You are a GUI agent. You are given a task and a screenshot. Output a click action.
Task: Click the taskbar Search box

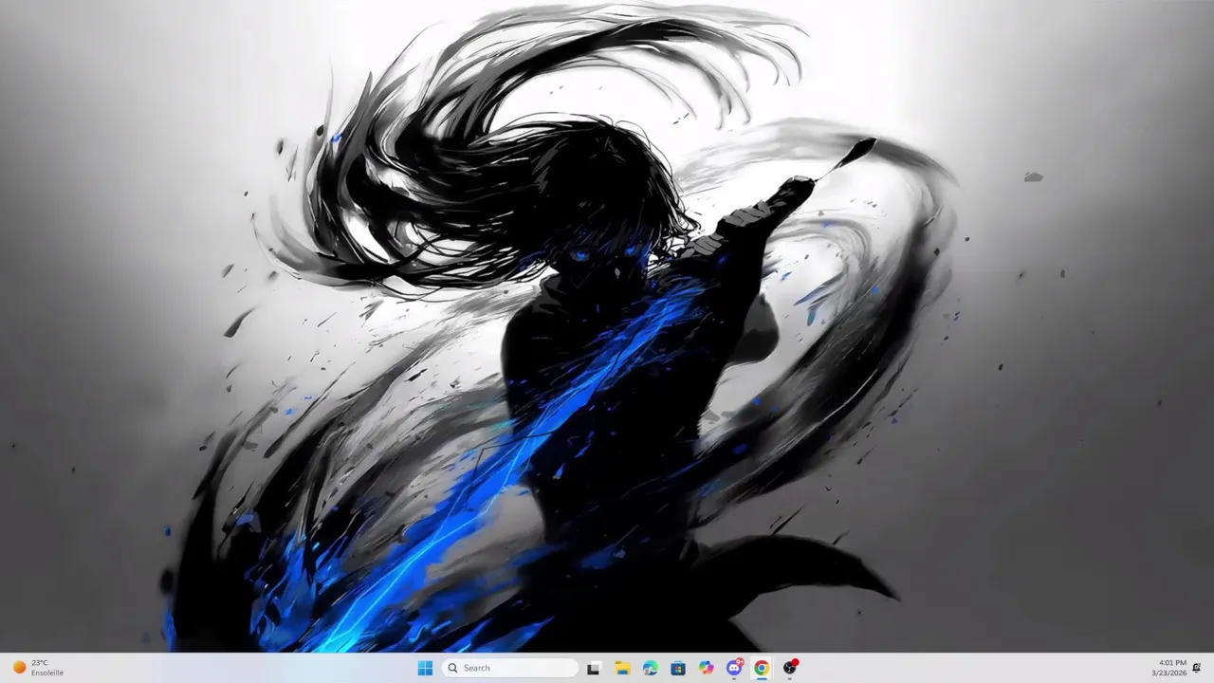coord(510,668)
